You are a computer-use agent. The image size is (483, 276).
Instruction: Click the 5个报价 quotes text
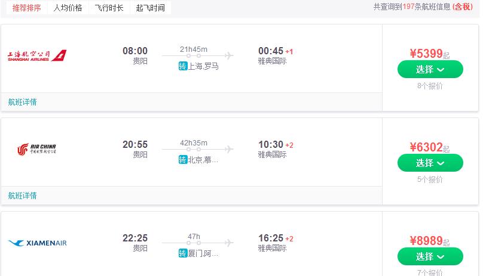430,179
